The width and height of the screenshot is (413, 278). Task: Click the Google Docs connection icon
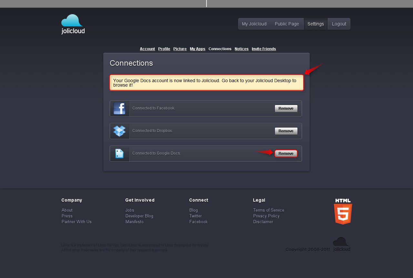[x=119, y=154]
